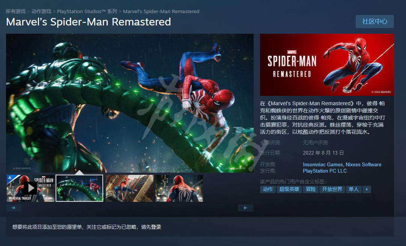The width and height of the screenshot is (406, 246).
Task: Click the 登录 login link
Action: pyautogui.click(x=156, y=227)
